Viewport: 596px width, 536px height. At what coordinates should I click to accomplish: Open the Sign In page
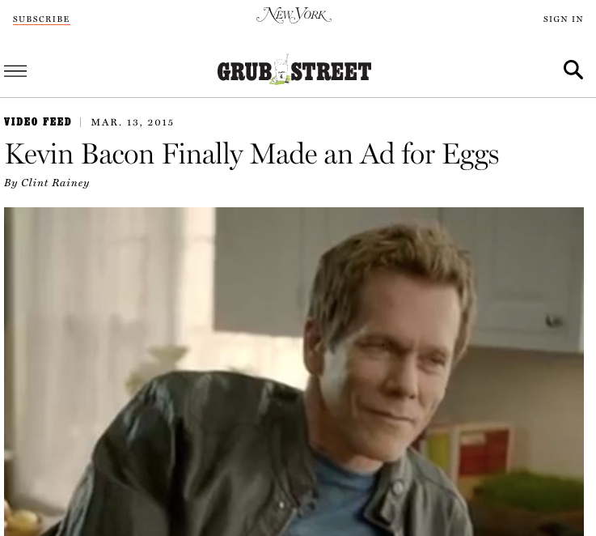(563, 19)
